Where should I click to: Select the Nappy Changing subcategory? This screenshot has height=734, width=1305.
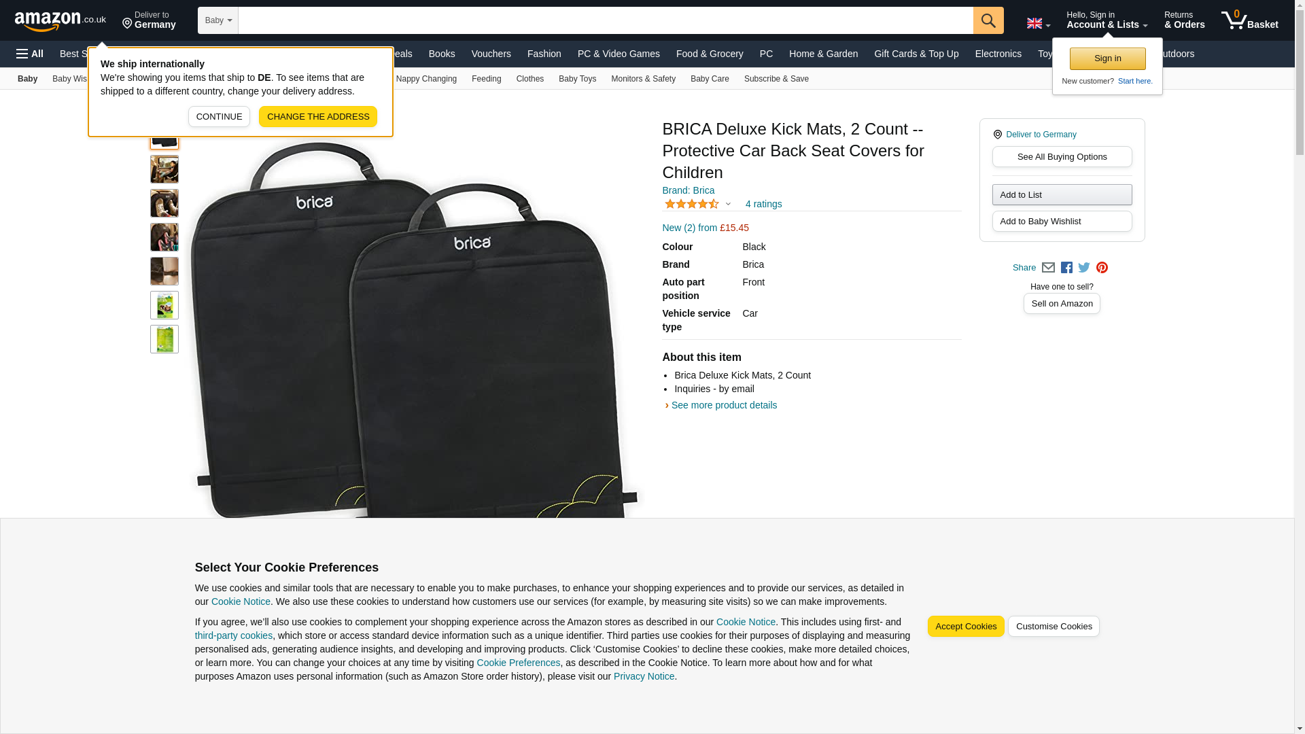tap(426, 79)
